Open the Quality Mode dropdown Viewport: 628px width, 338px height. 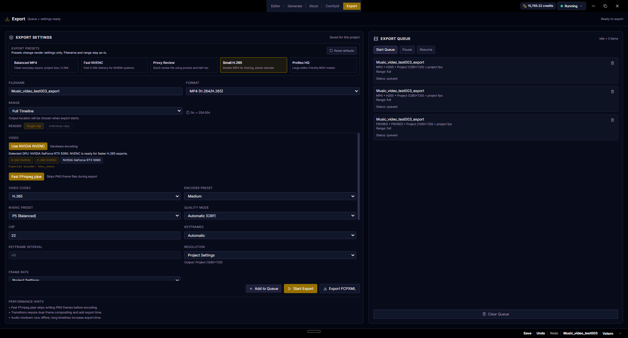(x=270, y=216)
